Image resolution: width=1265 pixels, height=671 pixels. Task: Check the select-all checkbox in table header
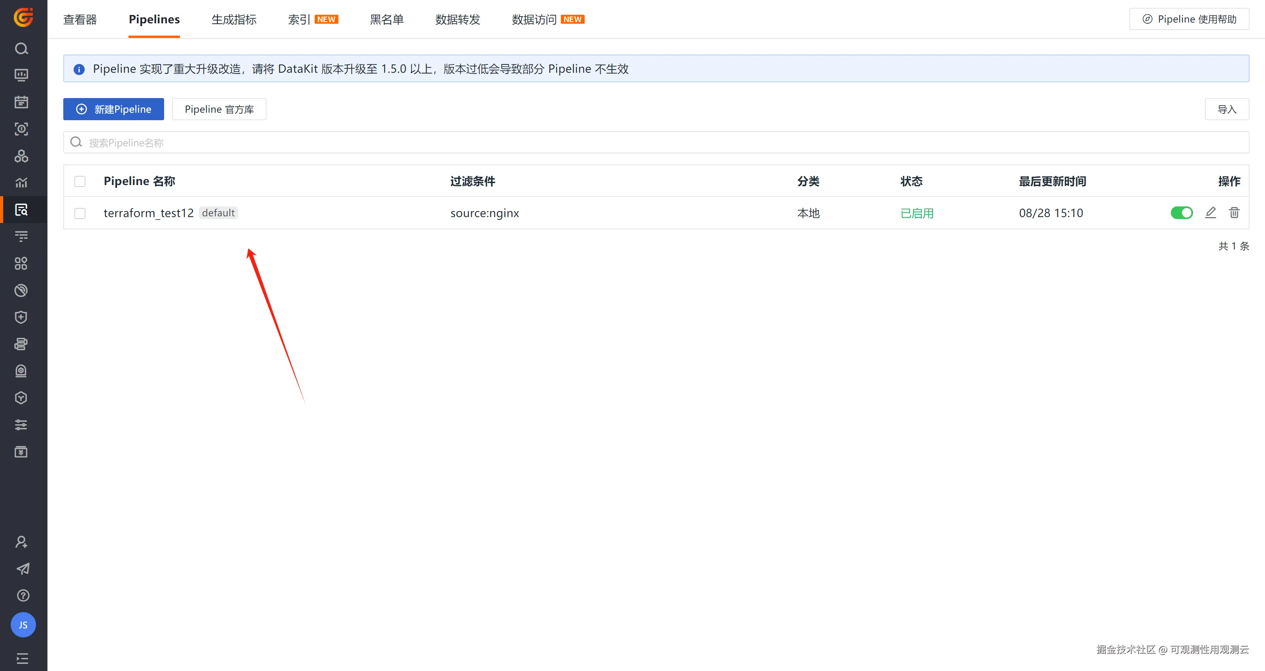pyautogui.click(x=79, y=181)
